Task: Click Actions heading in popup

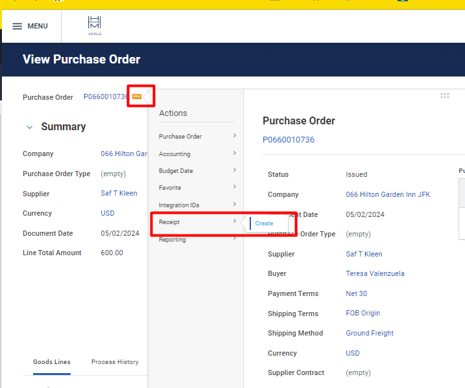Action: click(x=173, y=113)
